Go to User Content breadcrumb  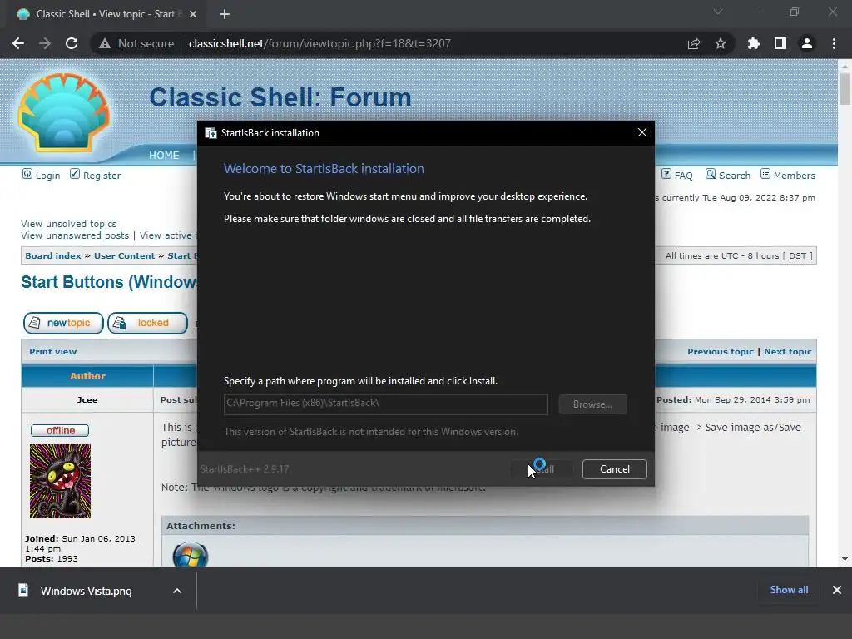click(125, 256)
